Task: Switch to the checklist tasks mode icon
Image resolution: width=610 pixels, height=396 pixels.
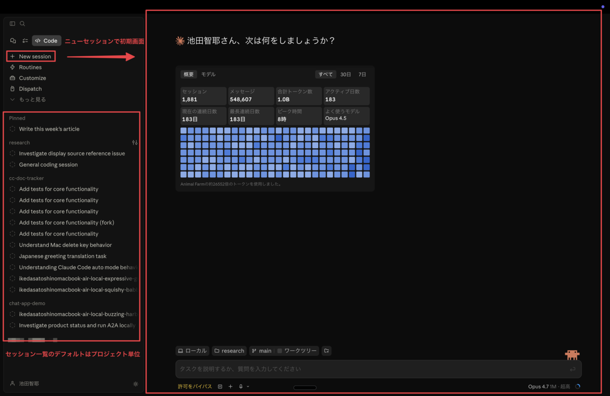Action: [25, 41]
